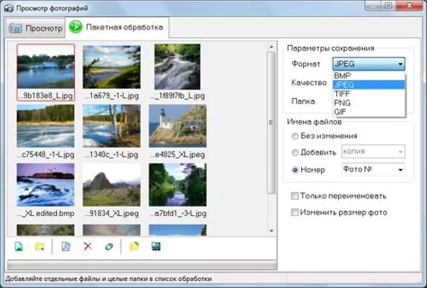Switch to the Пакетная обработка tab

coord(117,27)
